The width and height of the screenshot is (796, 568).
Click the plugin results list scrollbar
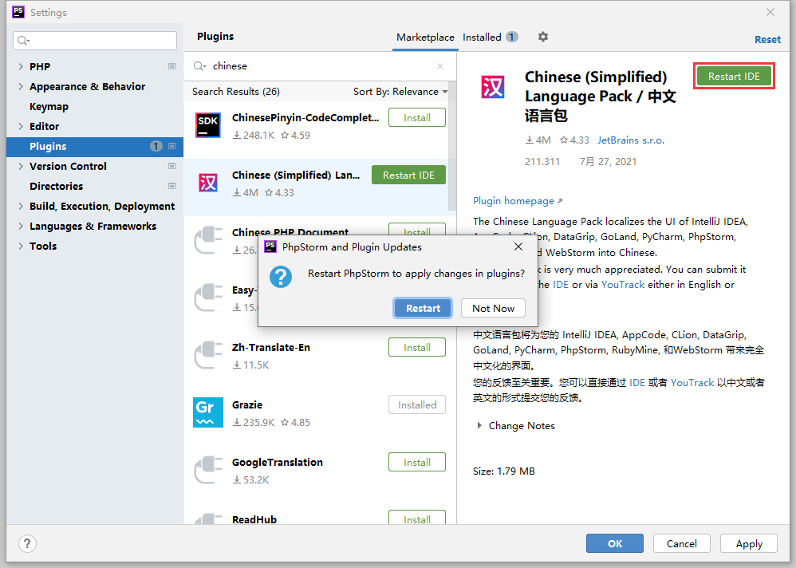452,148
